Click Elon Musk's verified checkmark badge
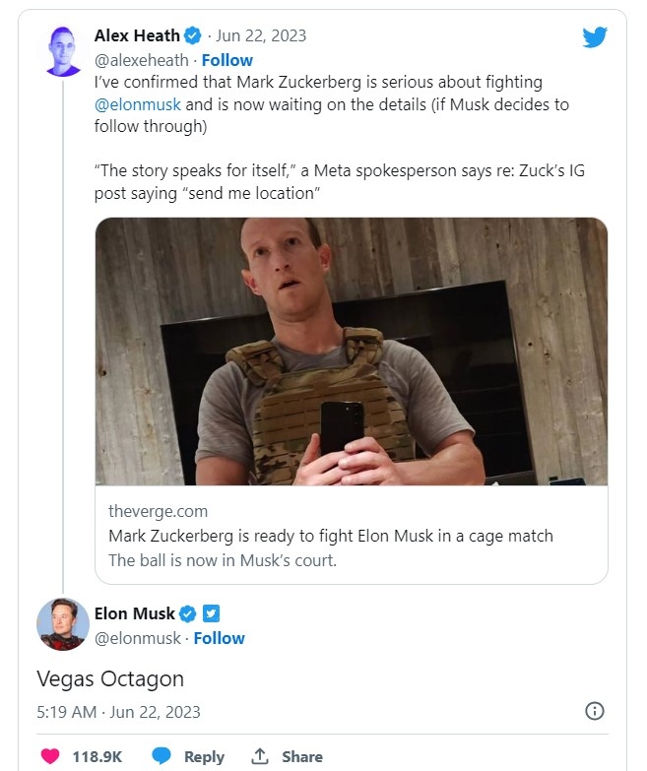This screenshot has width=647, height=771. [188, 614]
